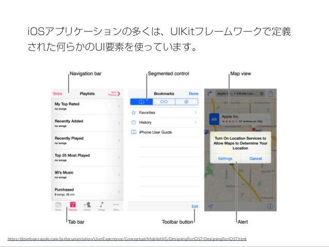This screenshot has height=247, width=329.
Task: Expand the History row chevron
Action: tap(195, 122)
